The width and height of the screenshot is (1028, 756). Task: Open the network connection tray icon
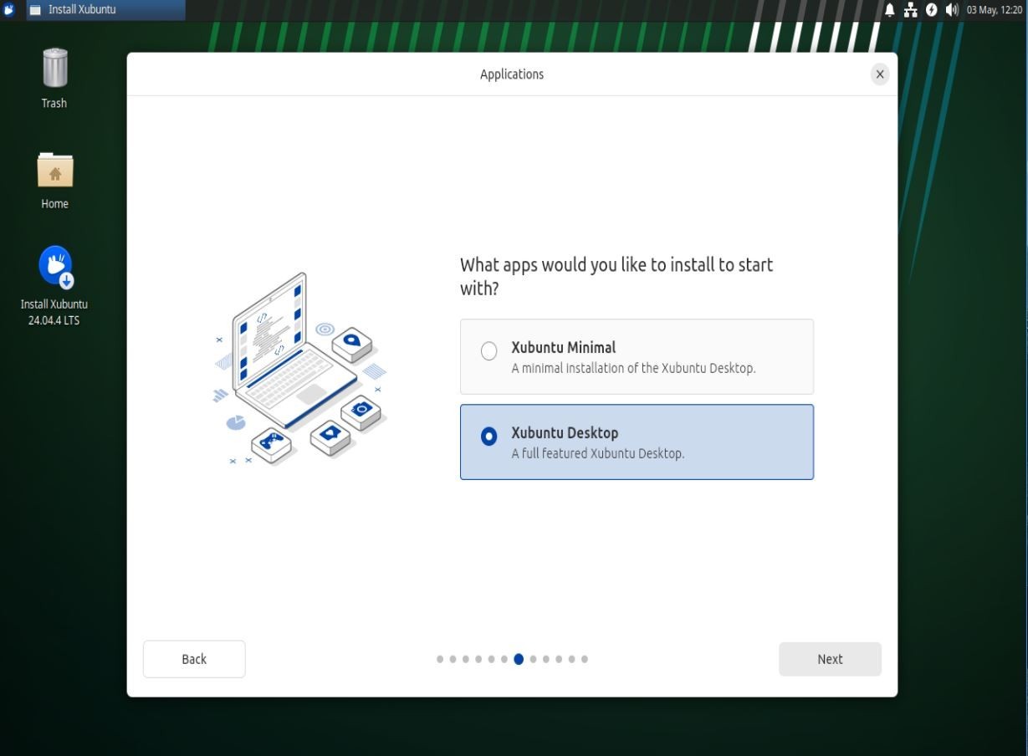pyautogui.click(x=911, y=10)
